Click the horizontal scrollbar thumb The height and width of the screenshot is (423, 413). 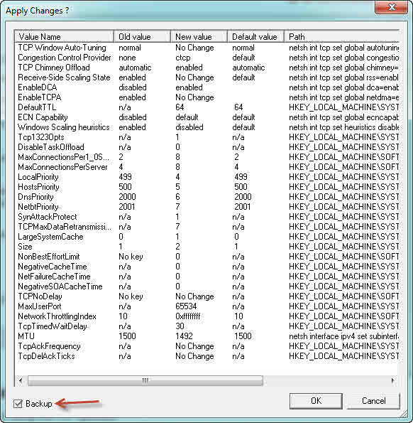pyautogui.click(x=145, y=380)
